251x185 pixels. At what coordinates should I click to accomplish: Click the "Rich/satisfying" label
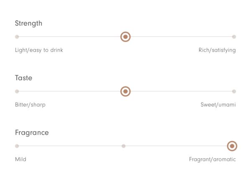pos(217,50)
